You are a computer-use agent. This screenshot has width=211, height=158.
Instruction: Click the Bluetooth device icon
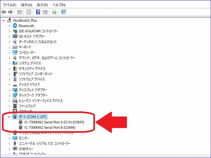15,26
